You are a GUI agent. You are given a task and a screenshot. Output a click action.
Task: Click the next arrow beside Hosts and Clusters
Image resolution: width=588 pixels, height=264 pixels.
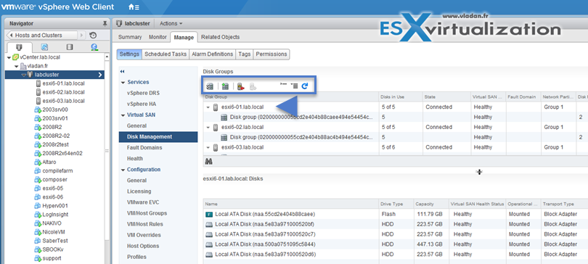82,36
